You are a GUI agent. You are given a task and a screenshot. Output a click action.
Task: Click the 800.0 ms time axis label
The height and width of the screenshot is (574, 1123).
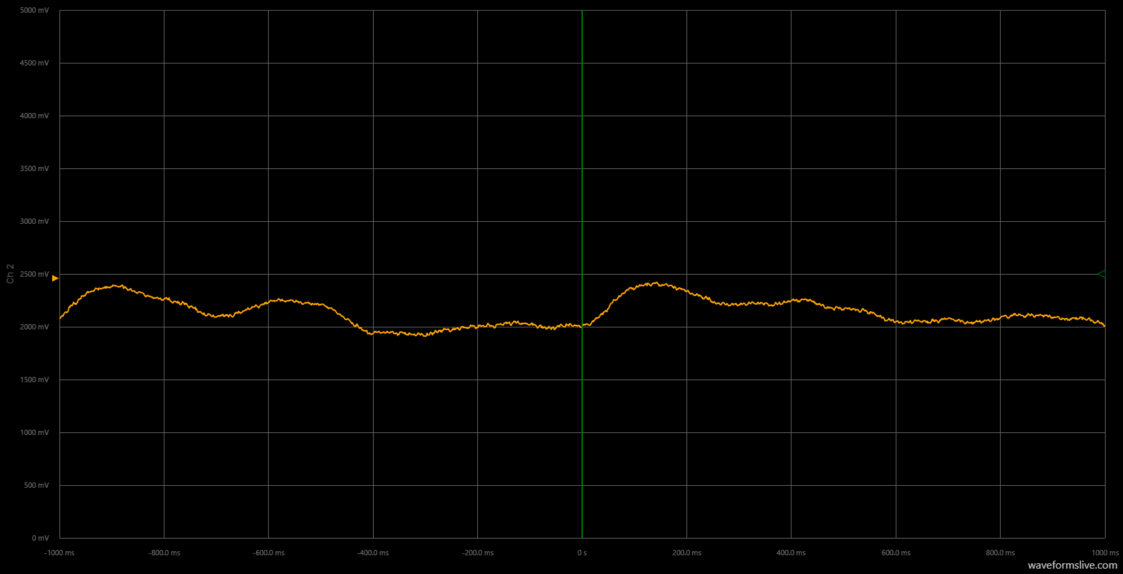click(x=1000, y=553)
